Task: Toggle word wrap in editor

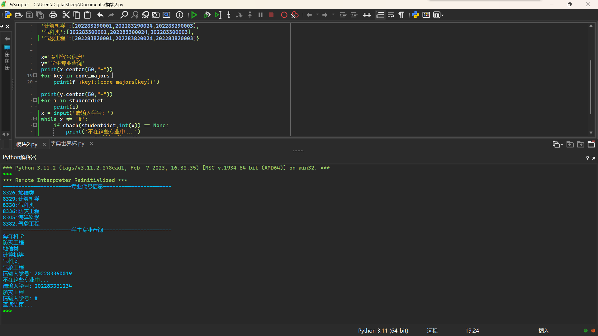Action: point(391,15)
